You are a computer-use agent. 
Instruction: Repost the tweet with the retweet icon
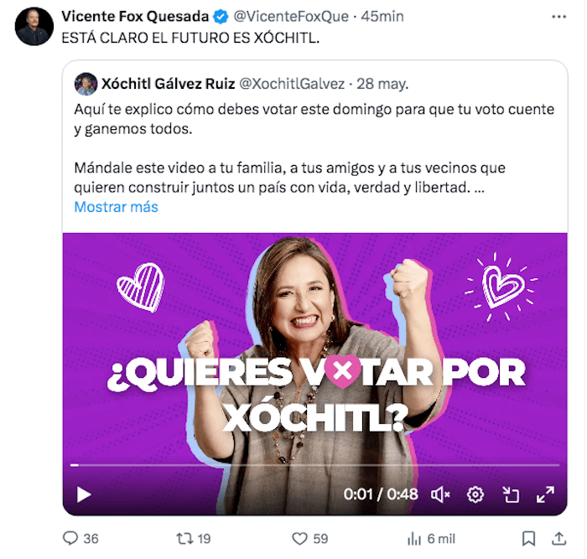coord(184,539)
